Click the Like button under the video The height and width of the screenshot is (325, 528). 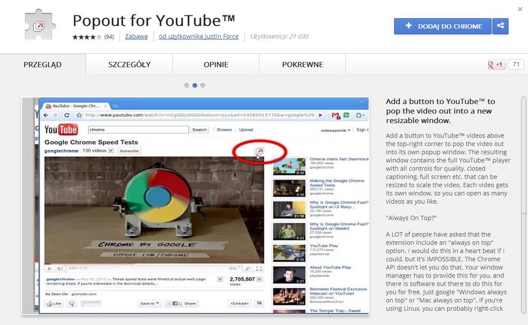(x=54, y=303)
